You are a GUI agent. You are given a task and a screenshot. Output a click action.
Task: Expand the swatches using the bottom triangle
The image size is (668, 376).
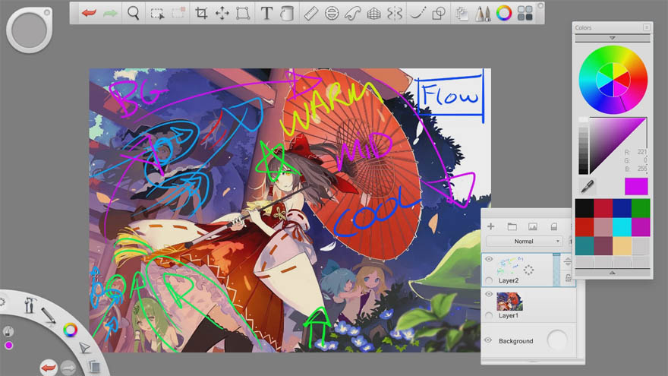(x=612, y=273)
